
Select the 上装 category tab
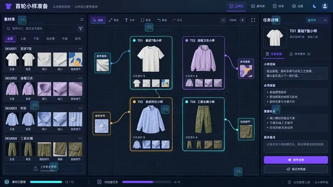tap(23, 38)
